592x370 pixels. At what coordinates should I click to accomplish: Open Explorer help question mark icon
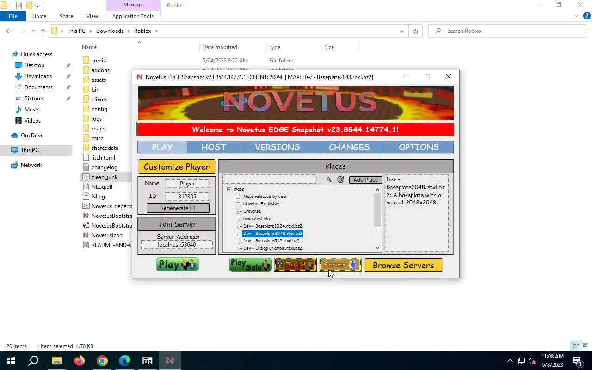pos(587,16)
